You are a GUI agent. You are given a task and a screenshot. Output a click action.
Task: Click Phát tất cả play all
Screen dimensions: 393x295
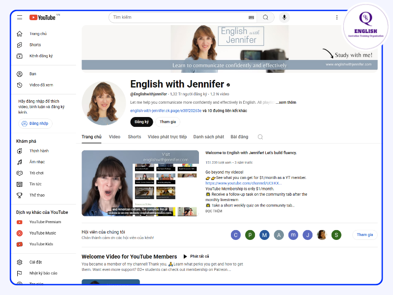click(x=196, y=256)
